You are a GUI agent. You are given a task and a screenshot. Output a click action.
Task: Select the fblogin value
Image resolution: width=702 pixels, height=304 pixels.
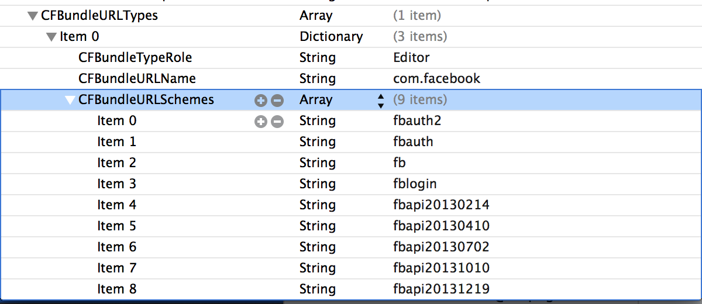point(415,184)
